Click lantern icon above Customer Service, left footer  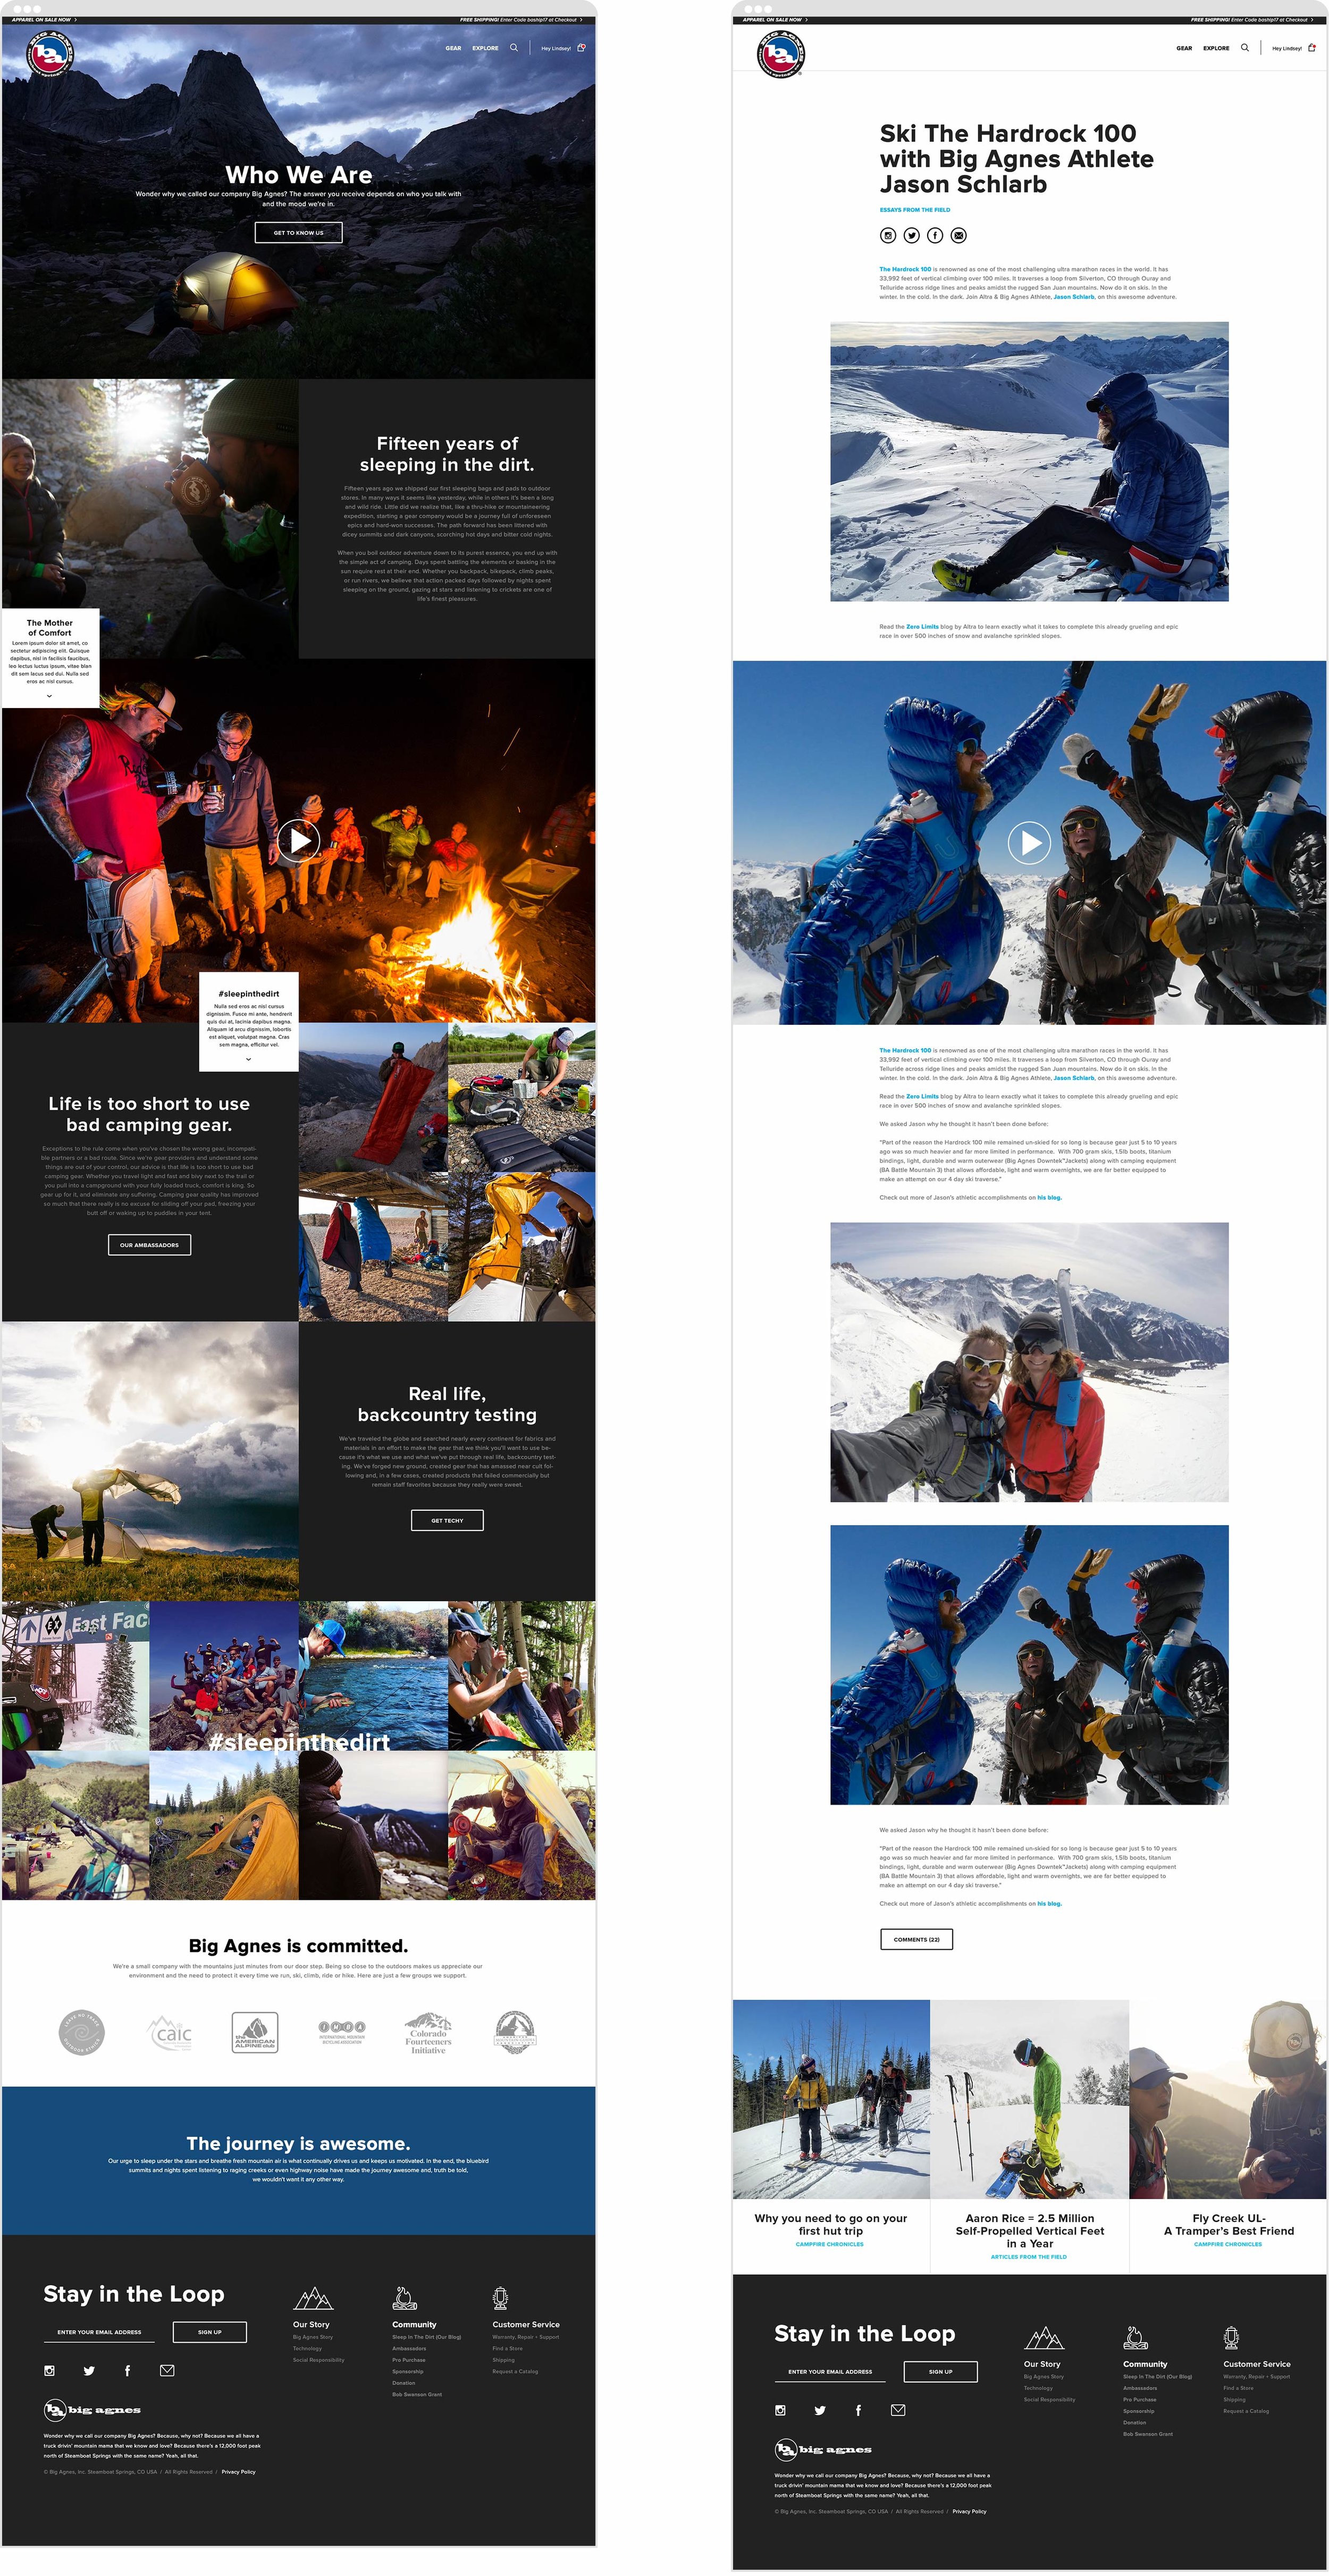click(500, 2297)
